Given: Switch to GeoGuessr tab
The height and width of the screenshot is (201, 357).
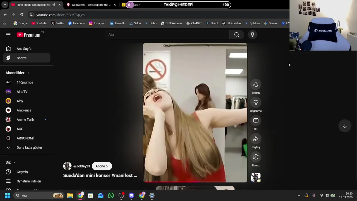Looking at the screenshot, I should 91,5.
